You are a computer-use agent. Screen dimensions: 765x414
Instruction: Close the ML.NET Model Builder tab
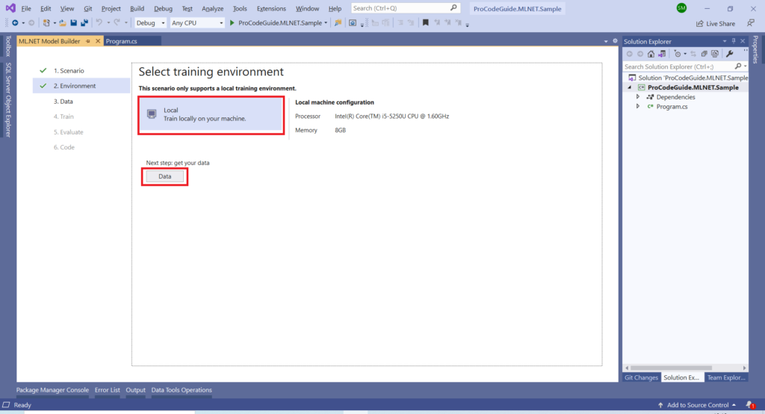tap(98, 42)
